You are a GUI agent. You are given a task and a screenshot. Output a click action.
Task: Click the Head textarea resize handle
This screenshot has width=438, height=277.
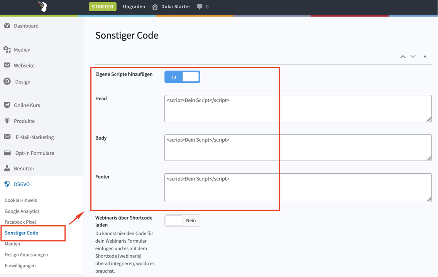coord(429,119)
